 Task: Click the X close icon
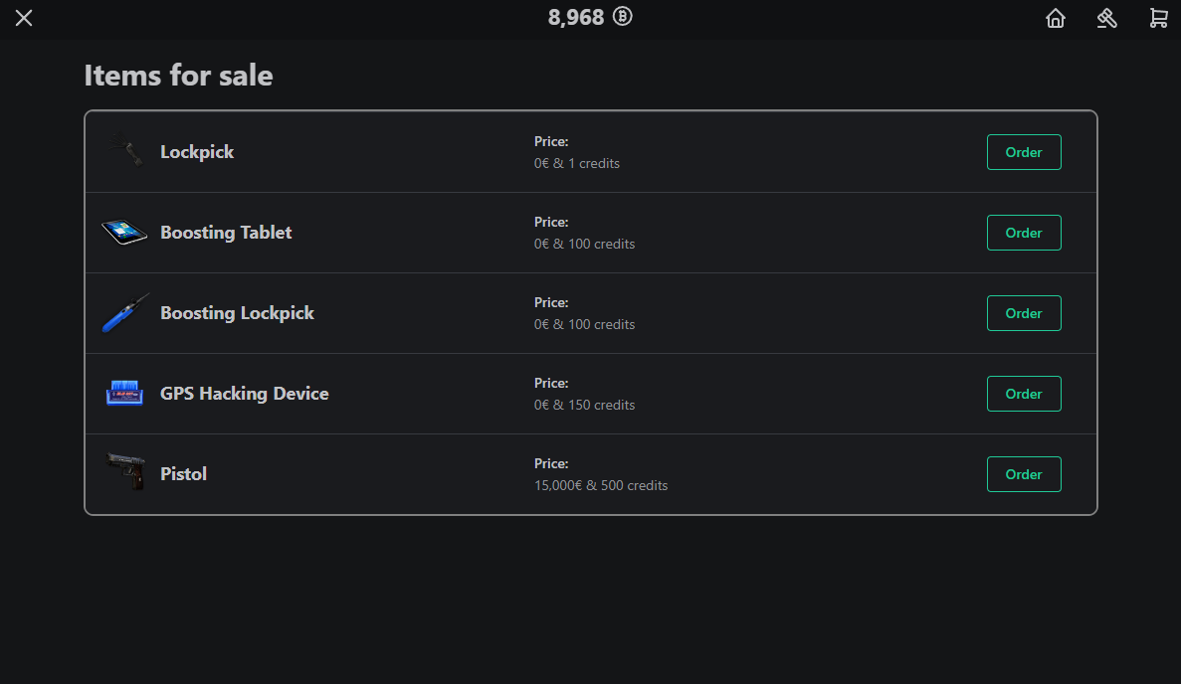click(x=24, y=18)
